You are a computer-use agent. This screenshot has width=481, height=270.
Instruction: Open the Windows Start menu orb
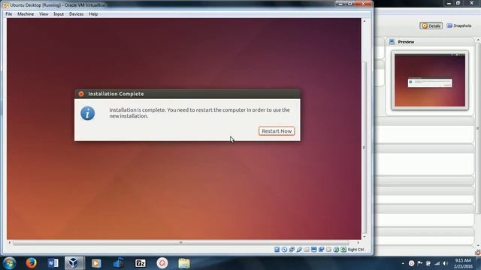pos(9,263)
